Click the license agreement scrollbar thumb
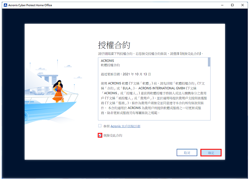The width and height of the screenshot is (250, 180). 209,62
